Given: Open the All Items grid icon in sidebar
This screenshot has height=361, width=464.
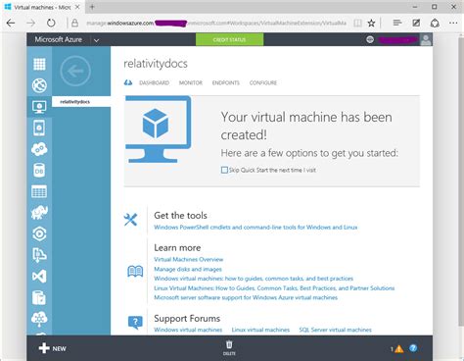Looking at the screenshot, I should point(39,64).
